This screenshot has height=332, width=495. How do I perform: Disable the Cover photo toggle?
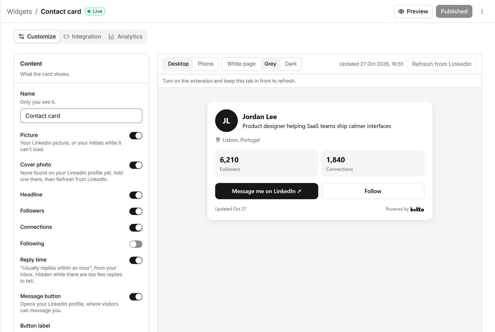coord(136,165)
